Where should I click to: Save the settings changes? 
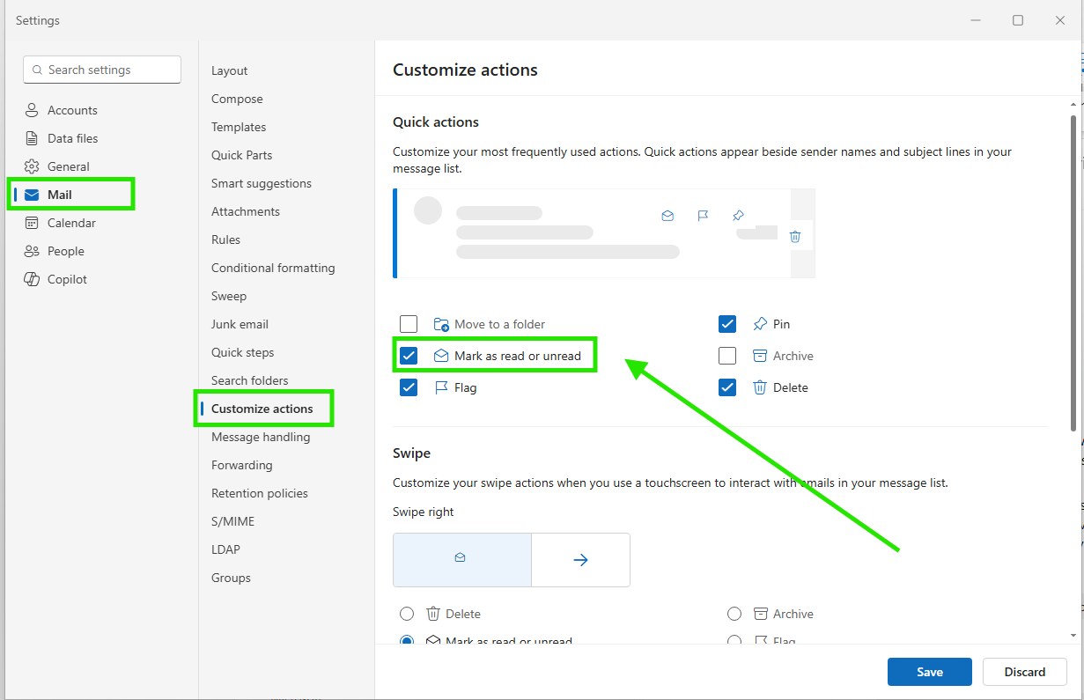click(930, 672)
